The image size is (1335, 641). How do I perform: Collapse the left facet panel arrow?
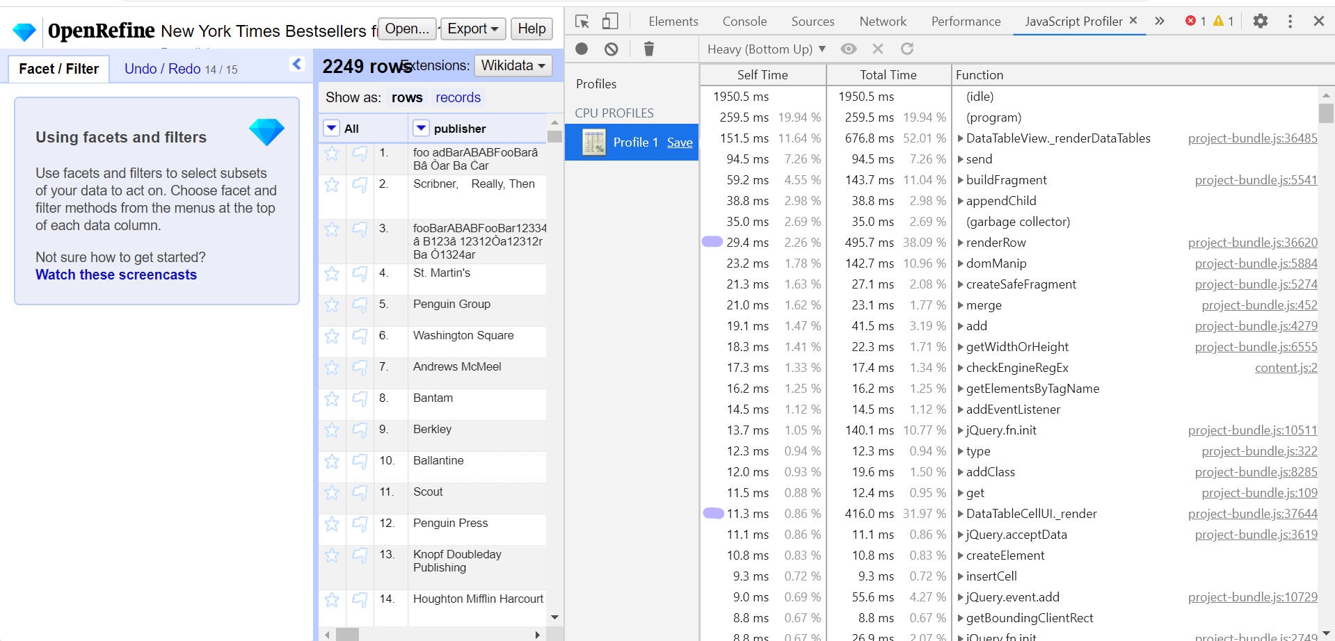297,64
